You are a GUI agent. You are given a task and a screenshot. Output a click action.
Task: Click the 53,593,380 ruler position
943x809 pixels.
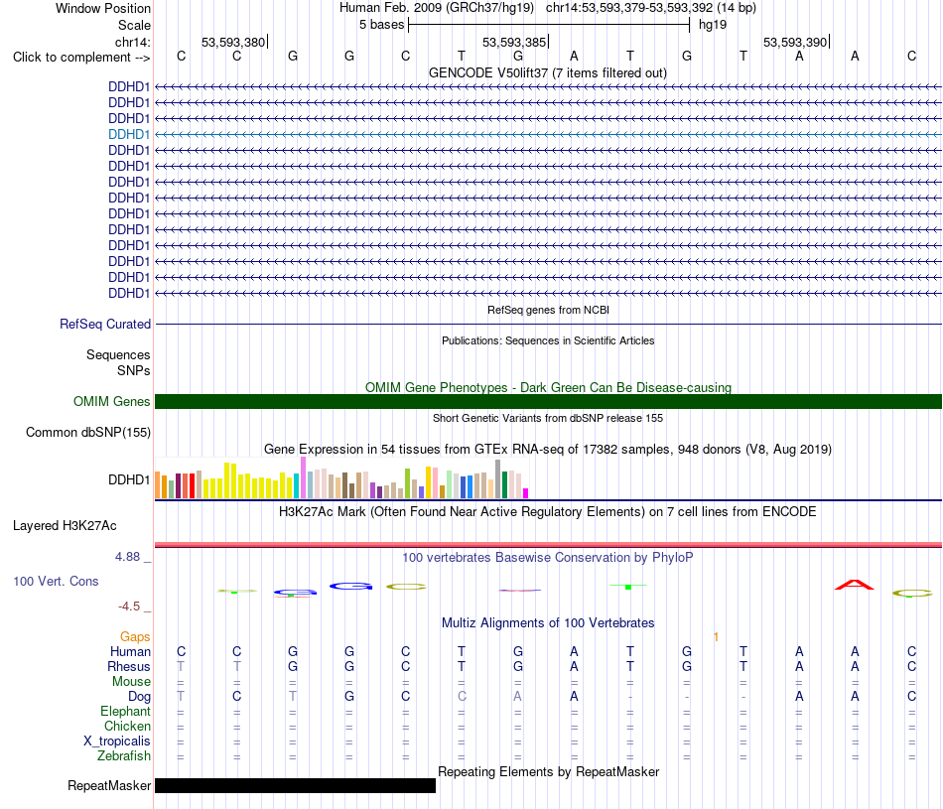(232, 42)
